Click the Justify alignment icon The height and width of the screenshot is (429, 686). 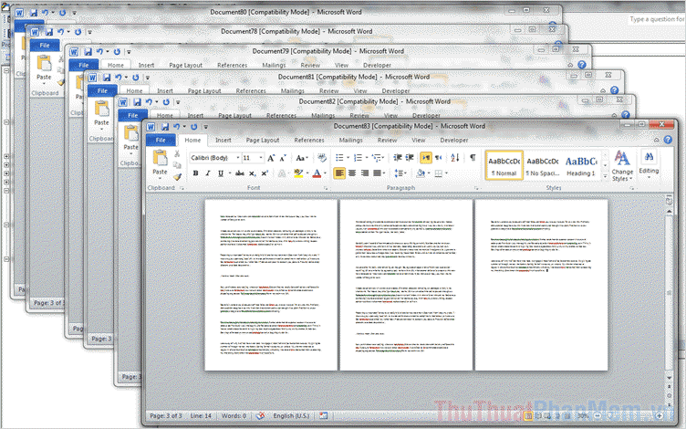click(377, 173)
